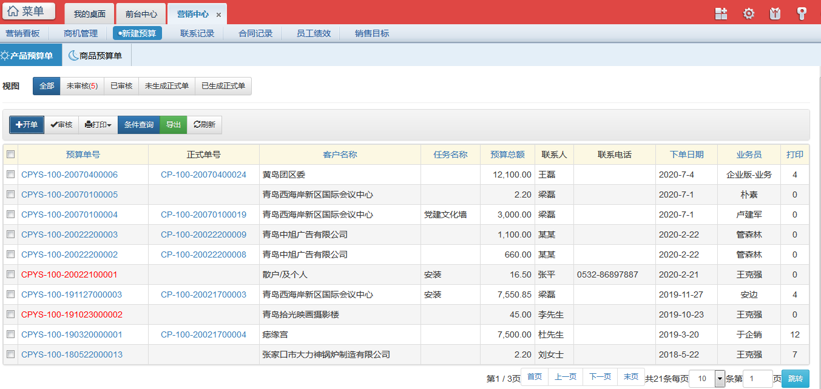
Task: Check the row CPYS-100-20070400006
Action: point(10,175)
